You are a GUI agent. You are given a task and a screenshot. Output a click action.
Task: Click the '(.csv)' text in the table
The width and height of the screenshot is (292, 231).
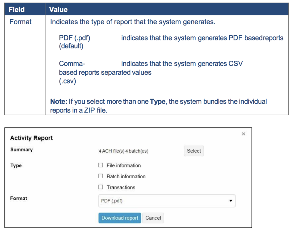68,81
